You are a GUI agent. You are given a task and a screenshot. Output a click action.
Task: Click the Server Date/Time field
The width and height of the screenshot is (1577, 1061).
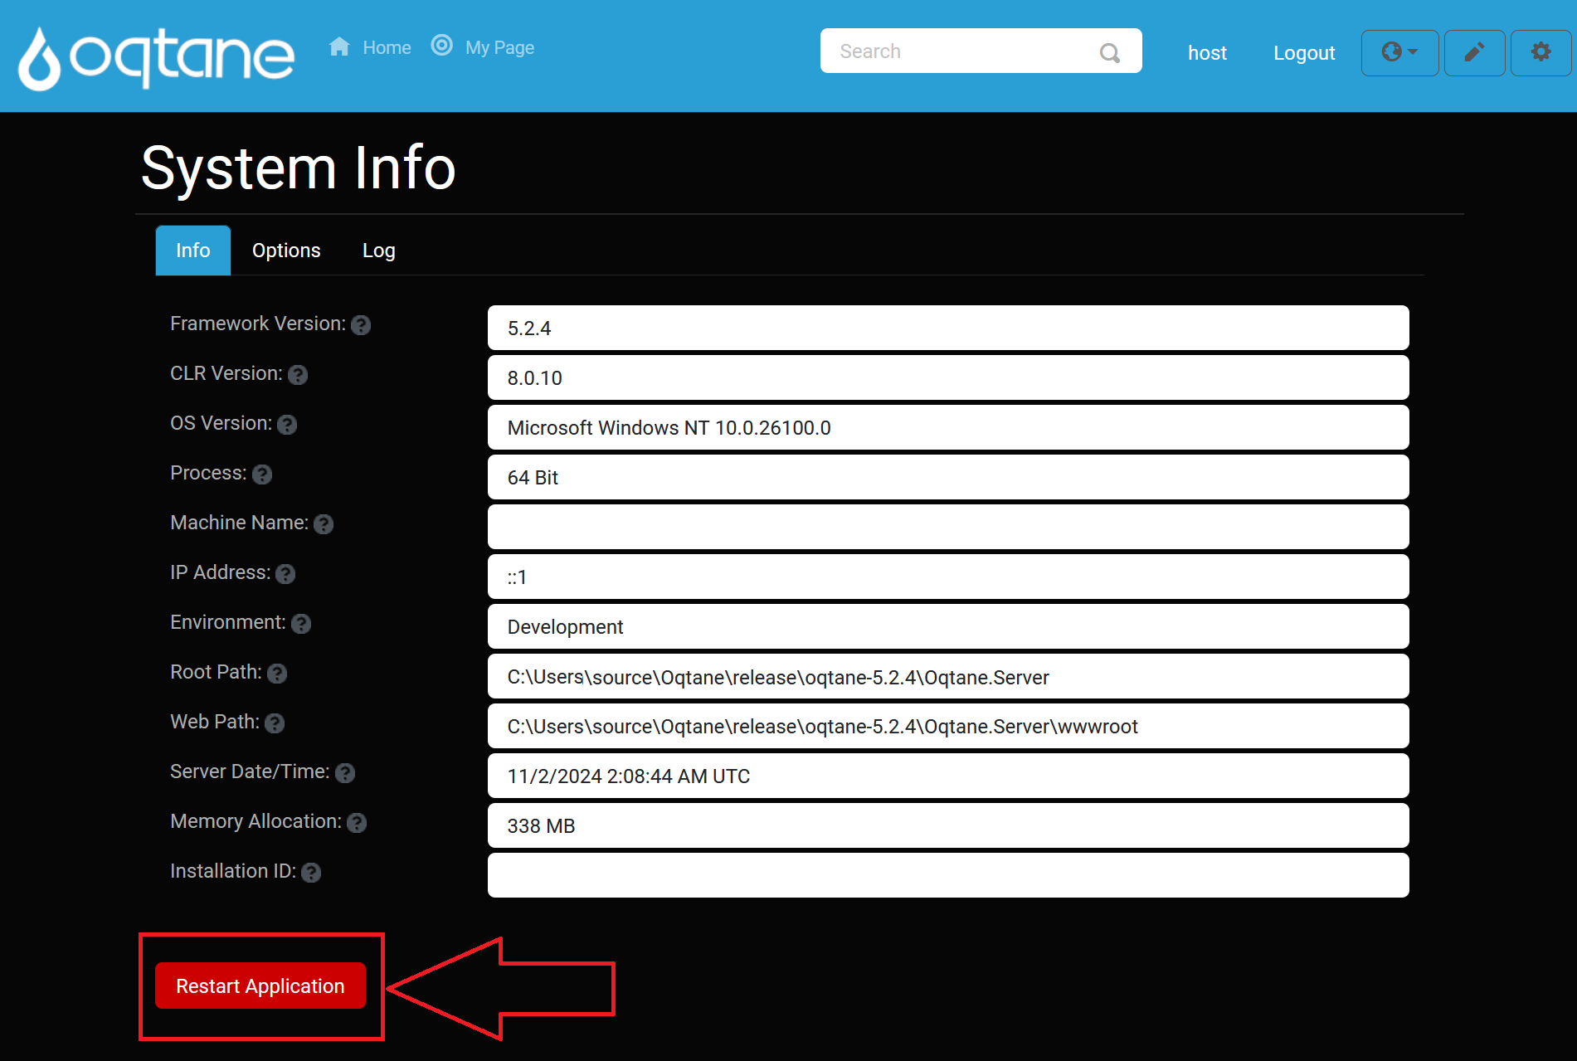948,776
